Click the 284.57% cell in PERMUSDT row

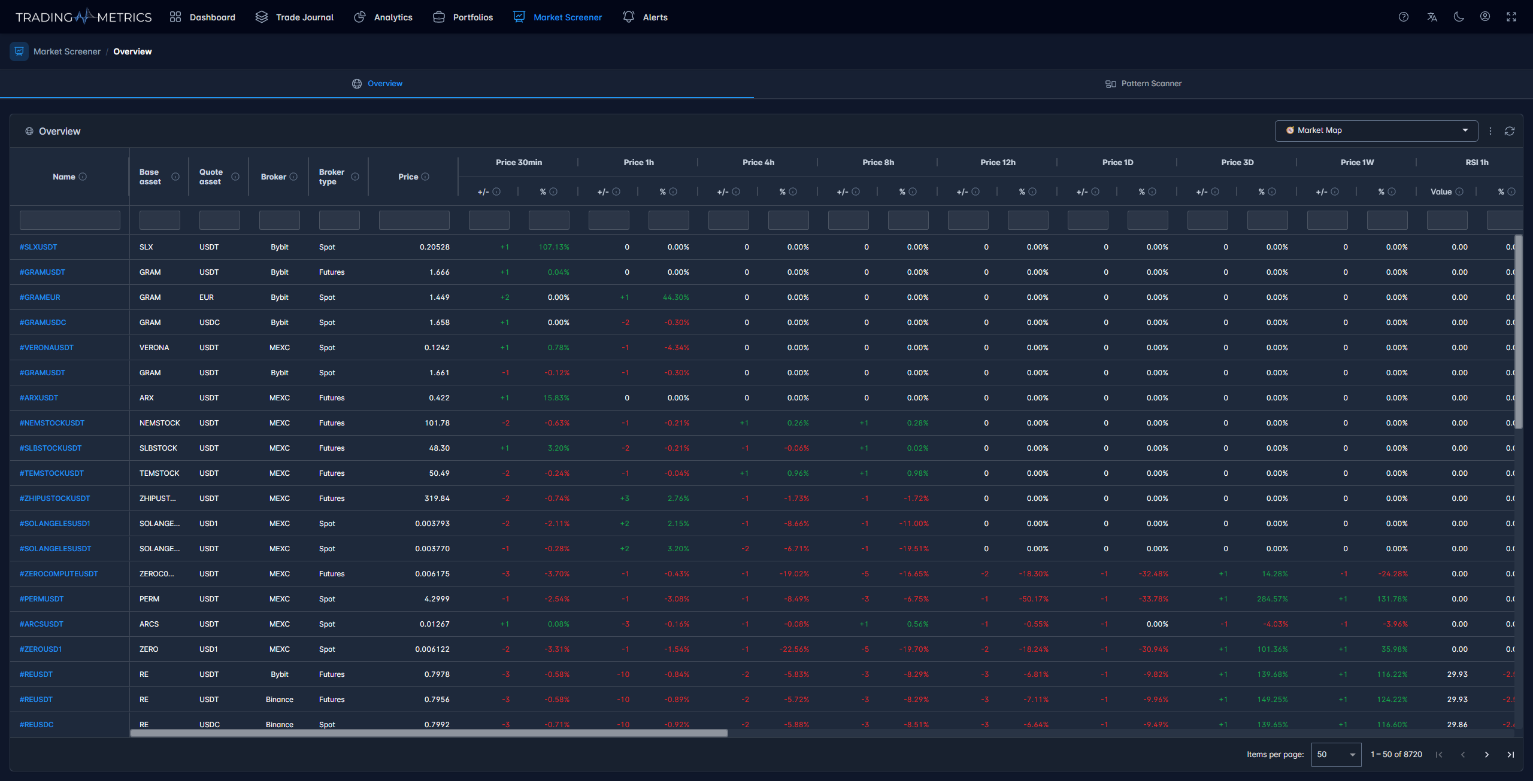pyautogui.click(x=1273, y=599)
